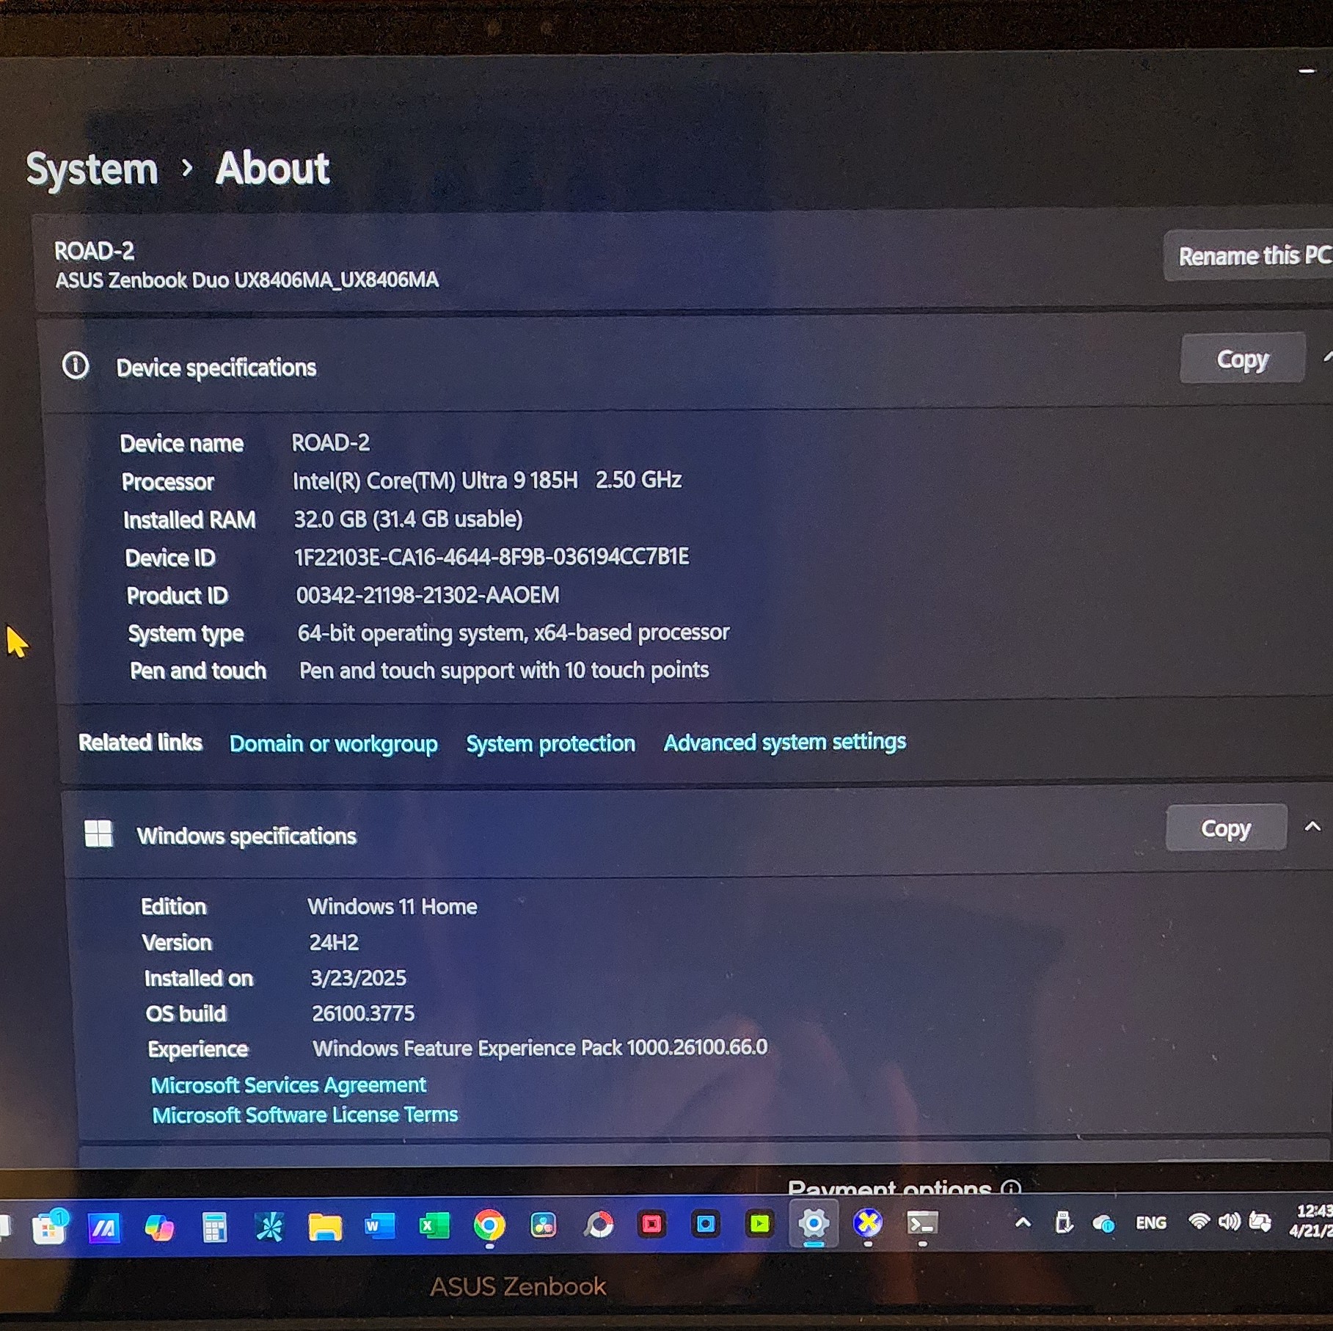Click the USB safely remove tray icon

1063,1222
